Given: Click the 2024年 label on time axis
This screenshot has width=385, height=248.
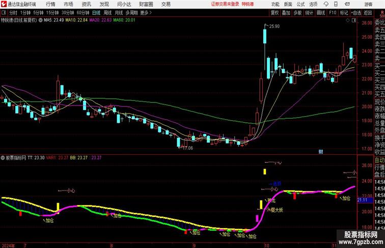Looking at the screenshot, I should [x=8, y=245].
